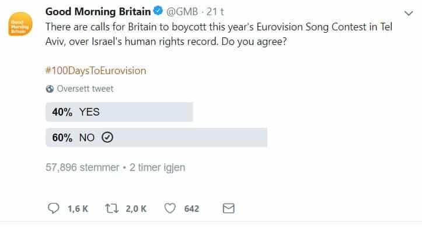Click the checkmark icon next to NO
This screenshot has height=227, width=422.
107,138
